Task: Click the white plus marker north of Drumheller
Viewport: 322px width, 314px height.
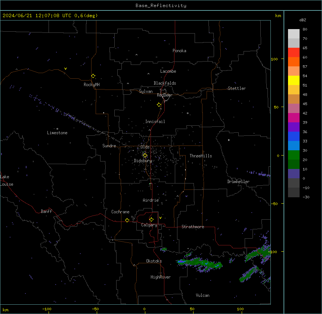Action: click(229, 140)
